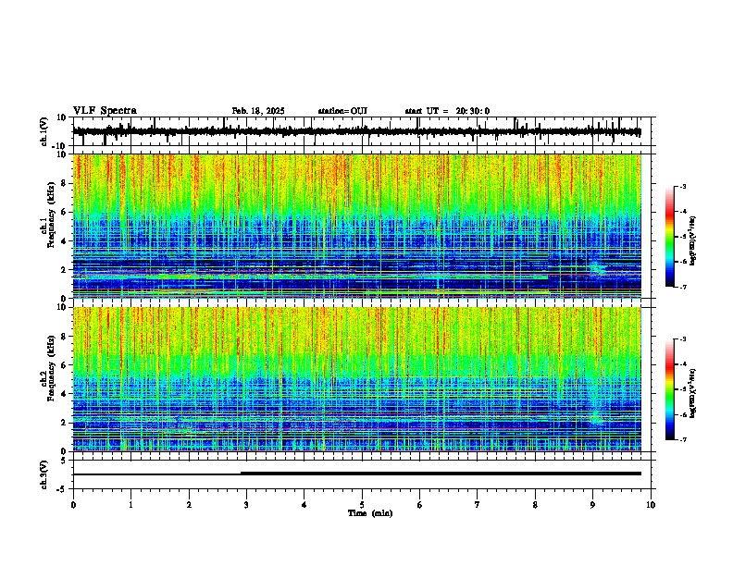The height and width of the screenshot is (566, 733).
Task: Click the "-3" tick on ch.1 color bar
Action: point(682,186)
